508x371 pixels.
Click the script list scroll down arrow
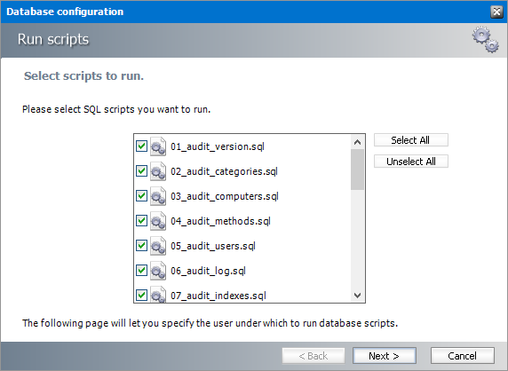357,295
